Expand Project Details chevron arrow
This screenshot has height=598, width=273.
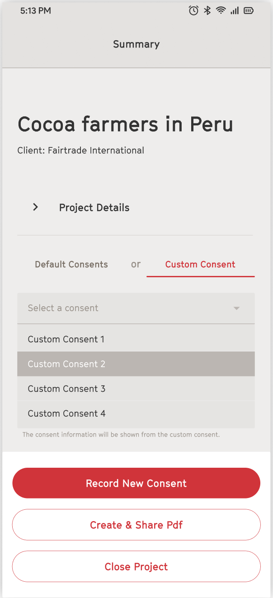coord(35,207)
